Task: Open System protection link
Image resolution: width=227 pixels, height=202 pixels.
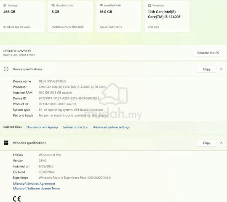Action: click(x=75, y=127)
